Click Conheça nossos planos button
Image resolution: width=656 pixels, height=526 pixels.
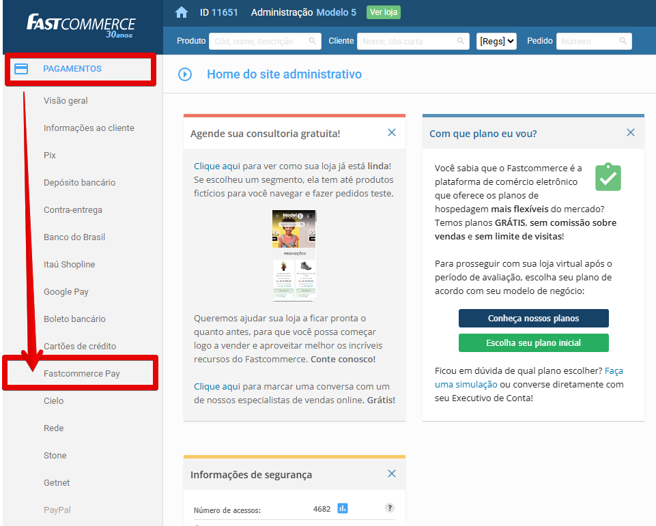click(533, 318)
